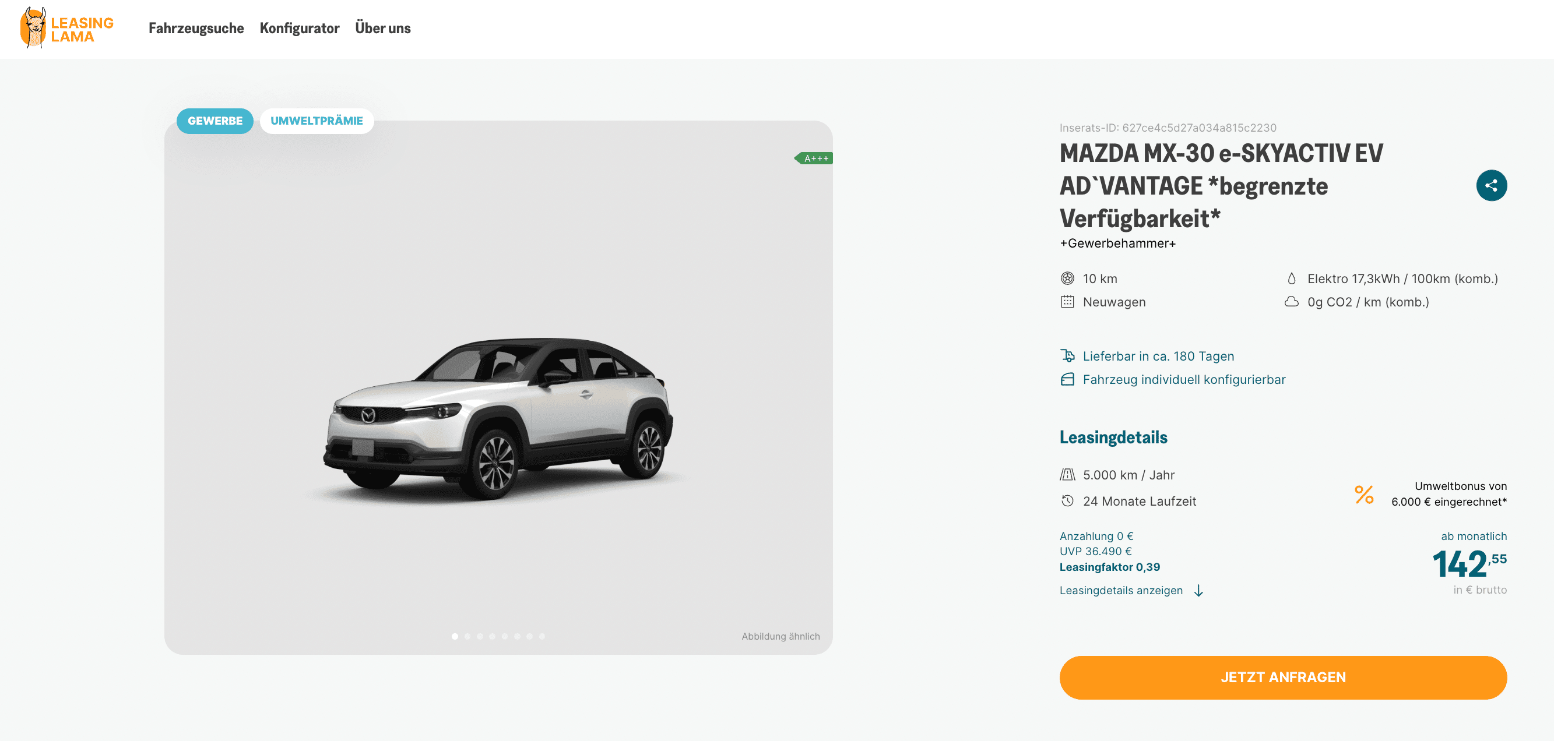Click the Mazda MX-30 car image
This screenshot has width=1554, height=741.
point(498,418)
